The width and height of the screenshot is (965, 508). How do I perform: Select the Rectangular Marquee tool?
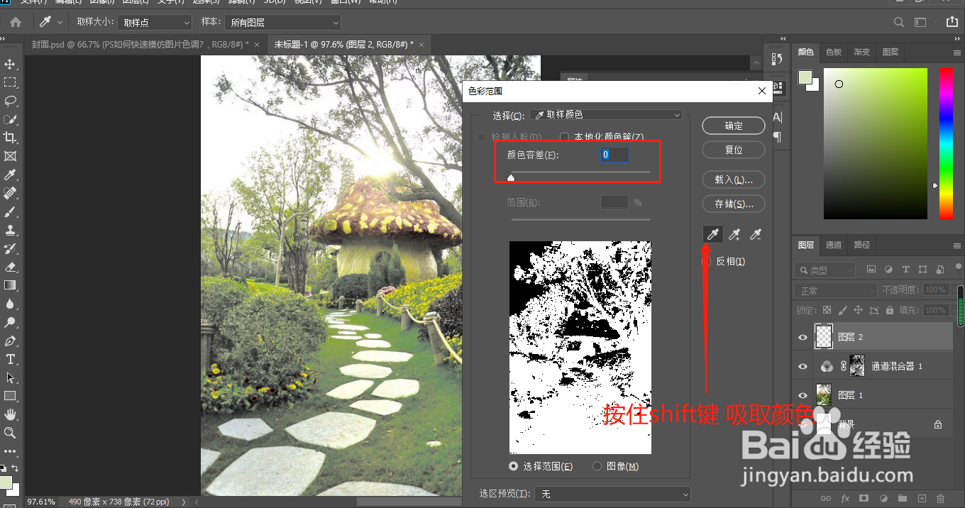[x=10, y=82]
